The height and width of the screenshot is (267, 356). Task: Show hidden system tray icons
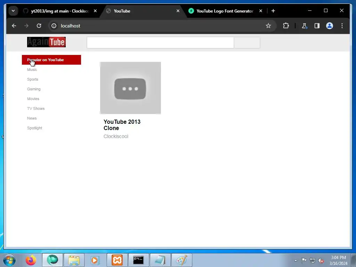tap(296, 260)
